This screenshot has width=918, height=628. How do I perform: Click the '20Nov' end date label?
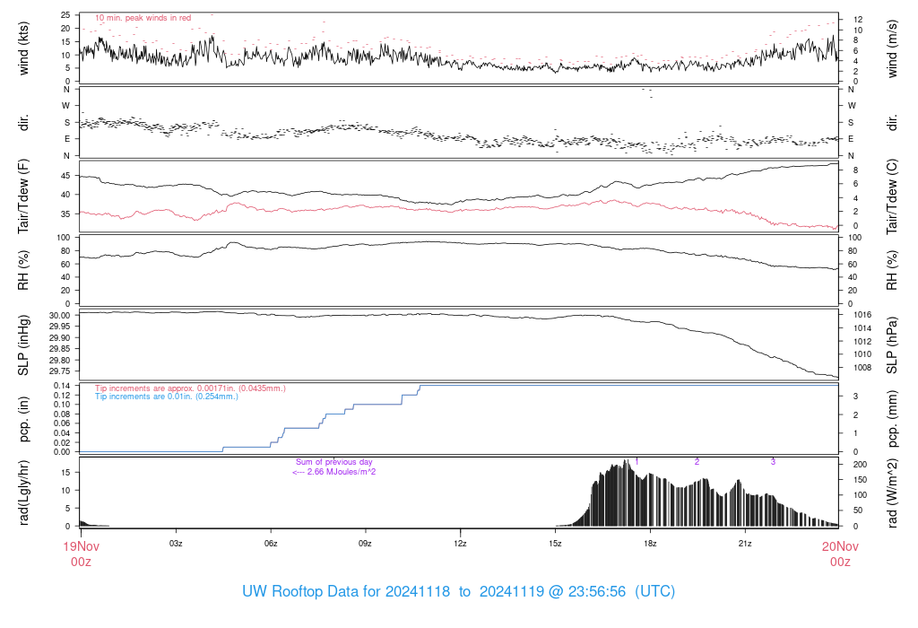(839, 545)
